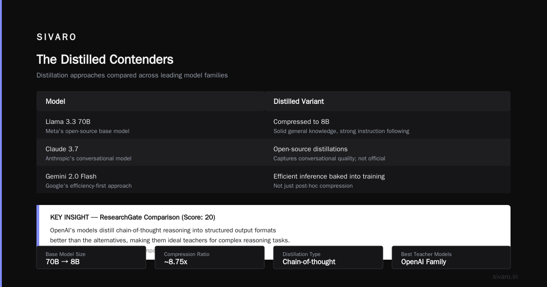Click 'Anthropic's conversational model' description
This screenshot has height=287, width=547.
tap(88, 159)
